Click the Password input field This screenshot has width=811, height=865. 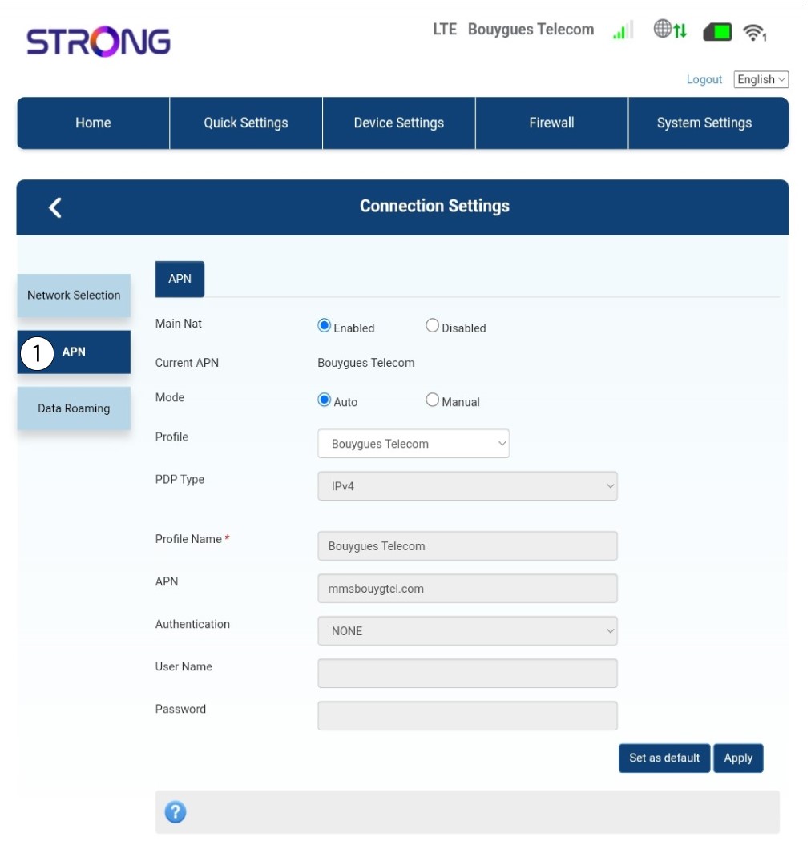tap(468, 715)
